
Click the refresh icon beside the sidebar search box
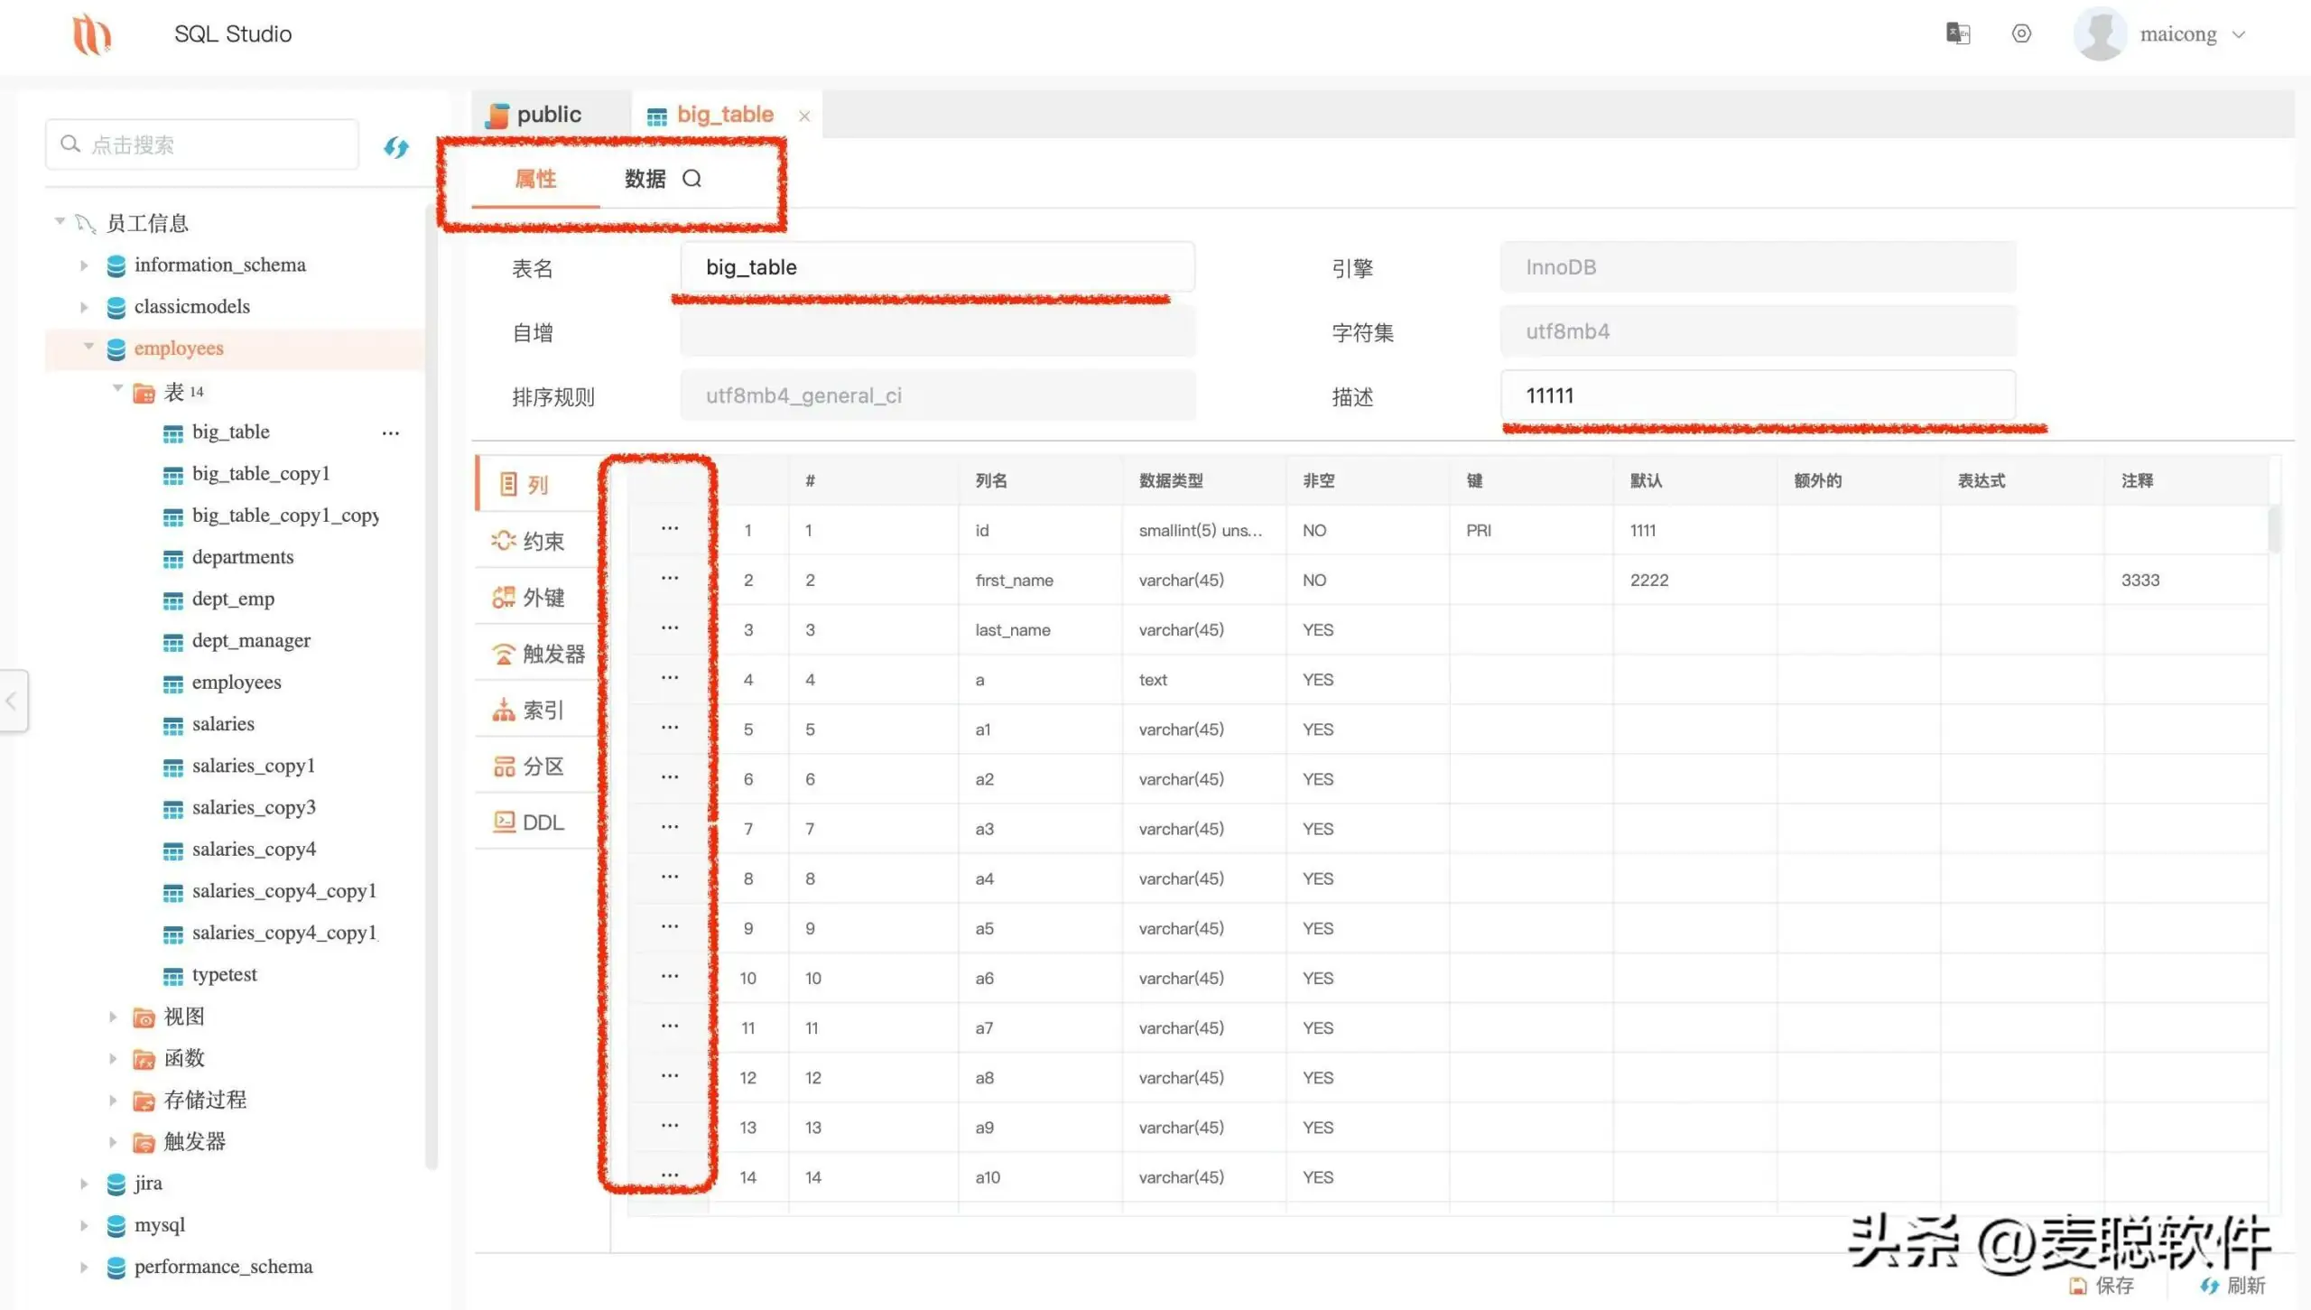[395, 147]
